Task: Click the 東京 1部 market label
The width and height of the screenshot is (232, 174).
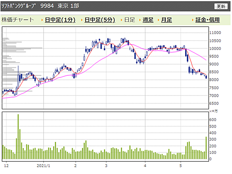Action: coord(68,6)
